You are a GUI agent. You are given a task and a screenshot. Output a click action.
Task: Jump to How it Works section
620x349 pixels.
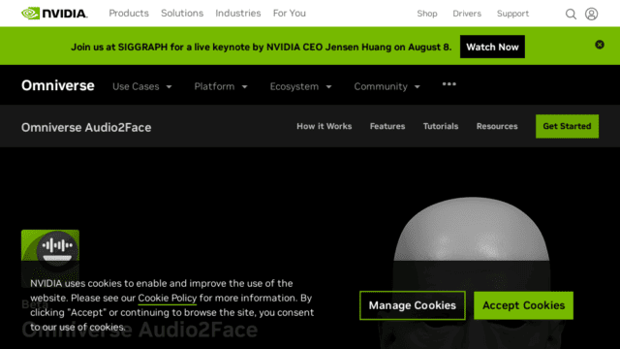click(325, 126)
